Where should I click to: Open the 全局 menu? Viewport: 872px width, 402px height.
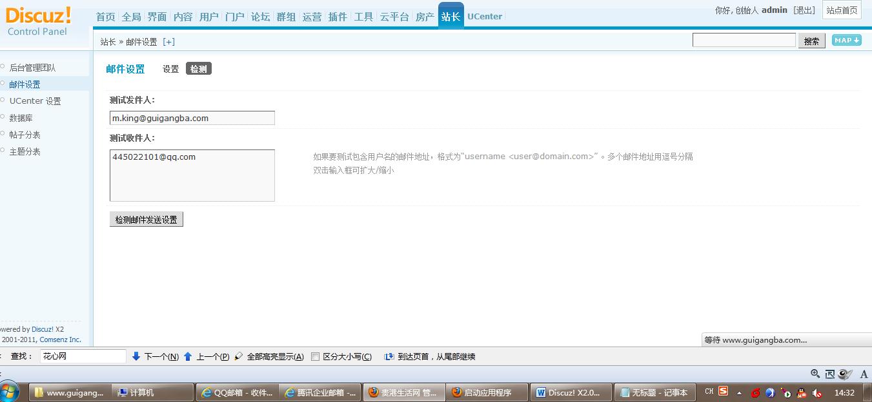(x=131, y=17)
